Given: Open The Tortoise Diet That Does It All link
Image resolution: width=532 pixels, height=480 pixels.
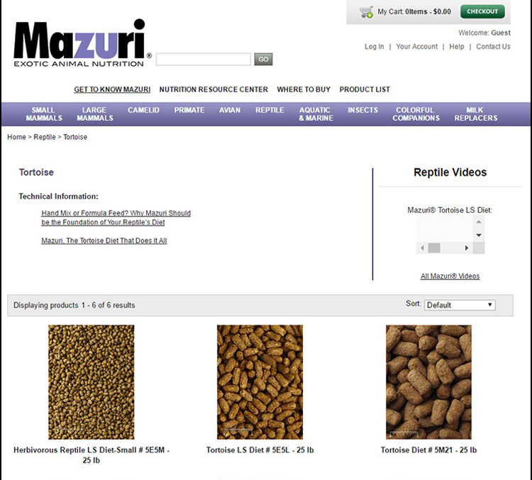Looking at the screenshot, I should pyautogui.click(x=104, y=240).
